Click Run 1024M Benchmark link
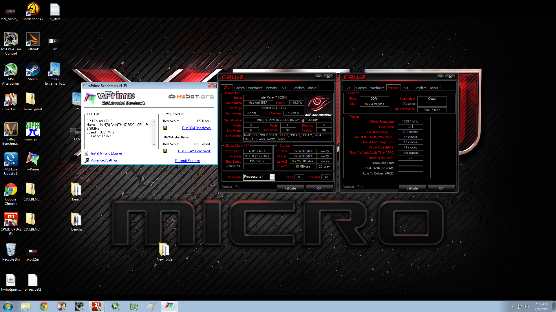This screenshot has width=556, height=312. click(x=194, y=151)
